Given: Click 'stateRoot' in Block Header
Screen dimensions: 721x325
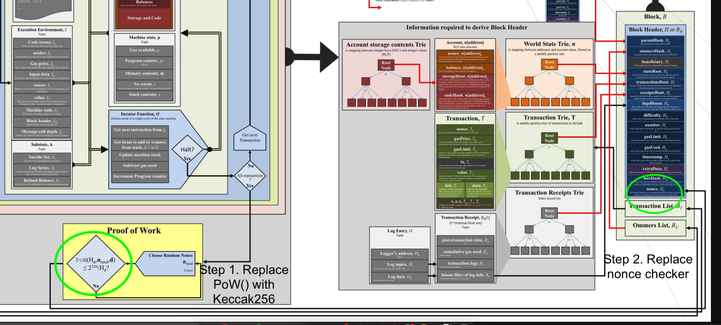Looking at the screenshot, I should pos(655,73).
